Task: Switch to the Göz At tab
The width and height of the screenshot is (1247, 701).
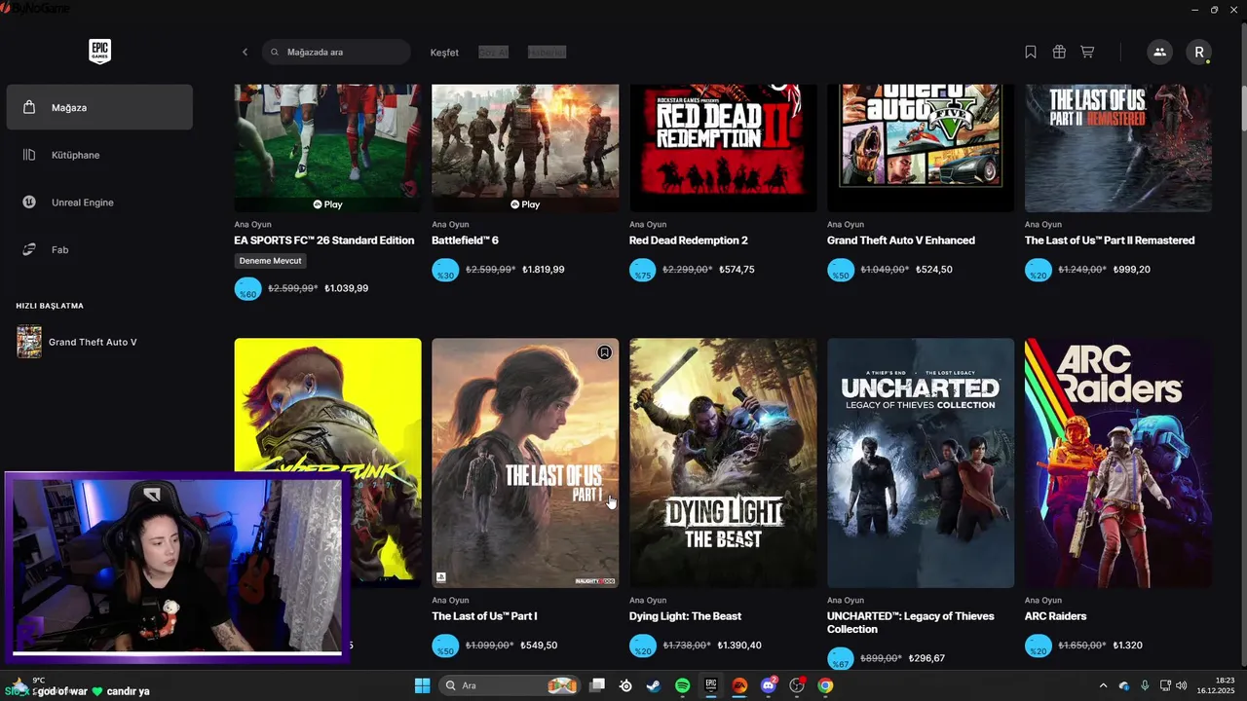Action: (493, 53)
